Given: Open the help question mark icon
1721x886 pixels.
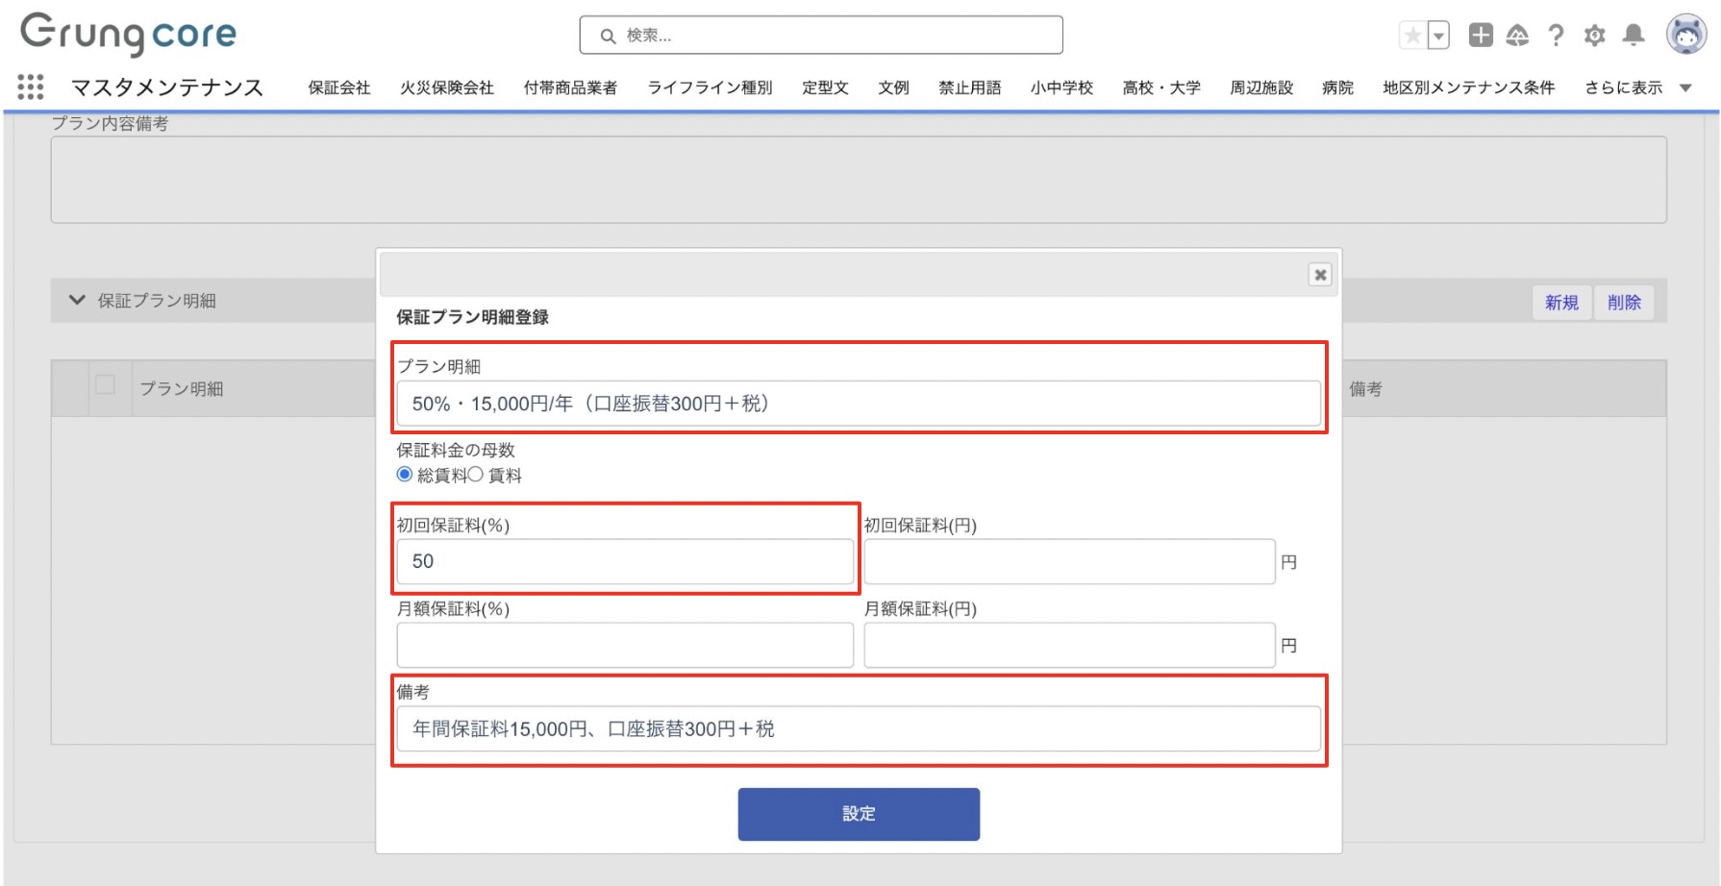Looking at the screenshot, I should (1556, 36).
